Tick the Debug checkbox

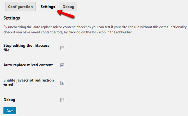(x=62, y=100)
